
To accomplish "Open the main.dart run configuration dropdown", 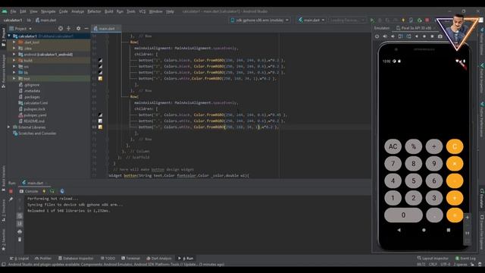I will click(311, 20).
